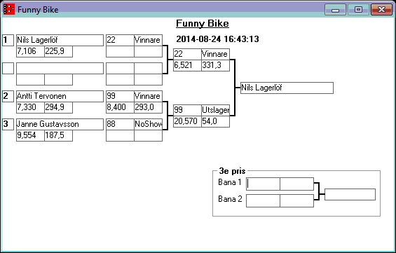Image resolution: width=396 pixels, height=253 pixels.
Task: Click the 294,9 speed cell
Action: [x=59, y=107]
